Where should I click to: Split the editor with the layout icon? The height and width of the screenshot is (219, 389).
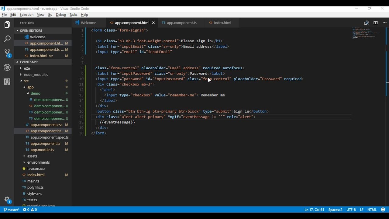[376, 23]
